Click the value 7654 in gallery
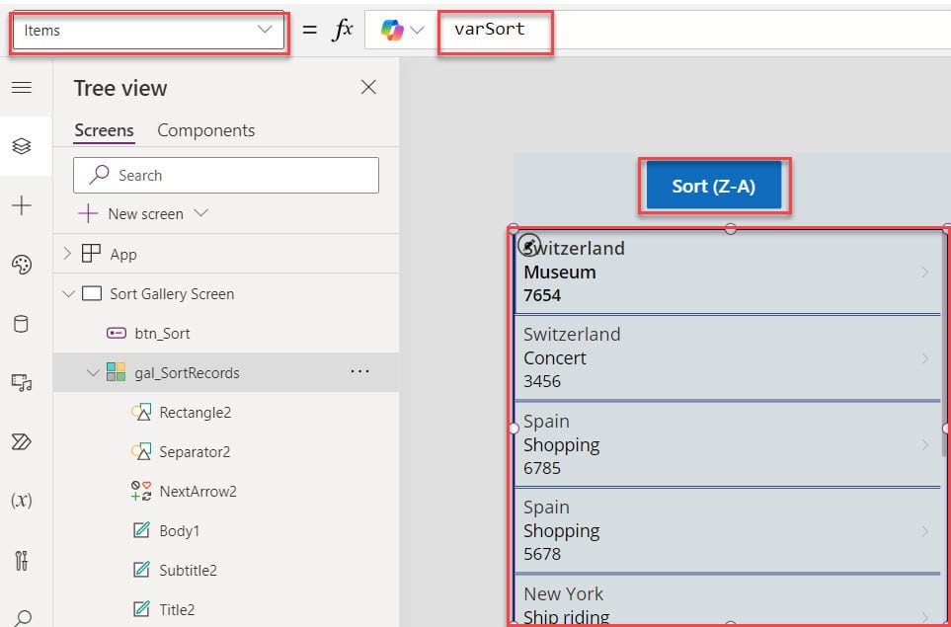 click(x=542, y=295)
